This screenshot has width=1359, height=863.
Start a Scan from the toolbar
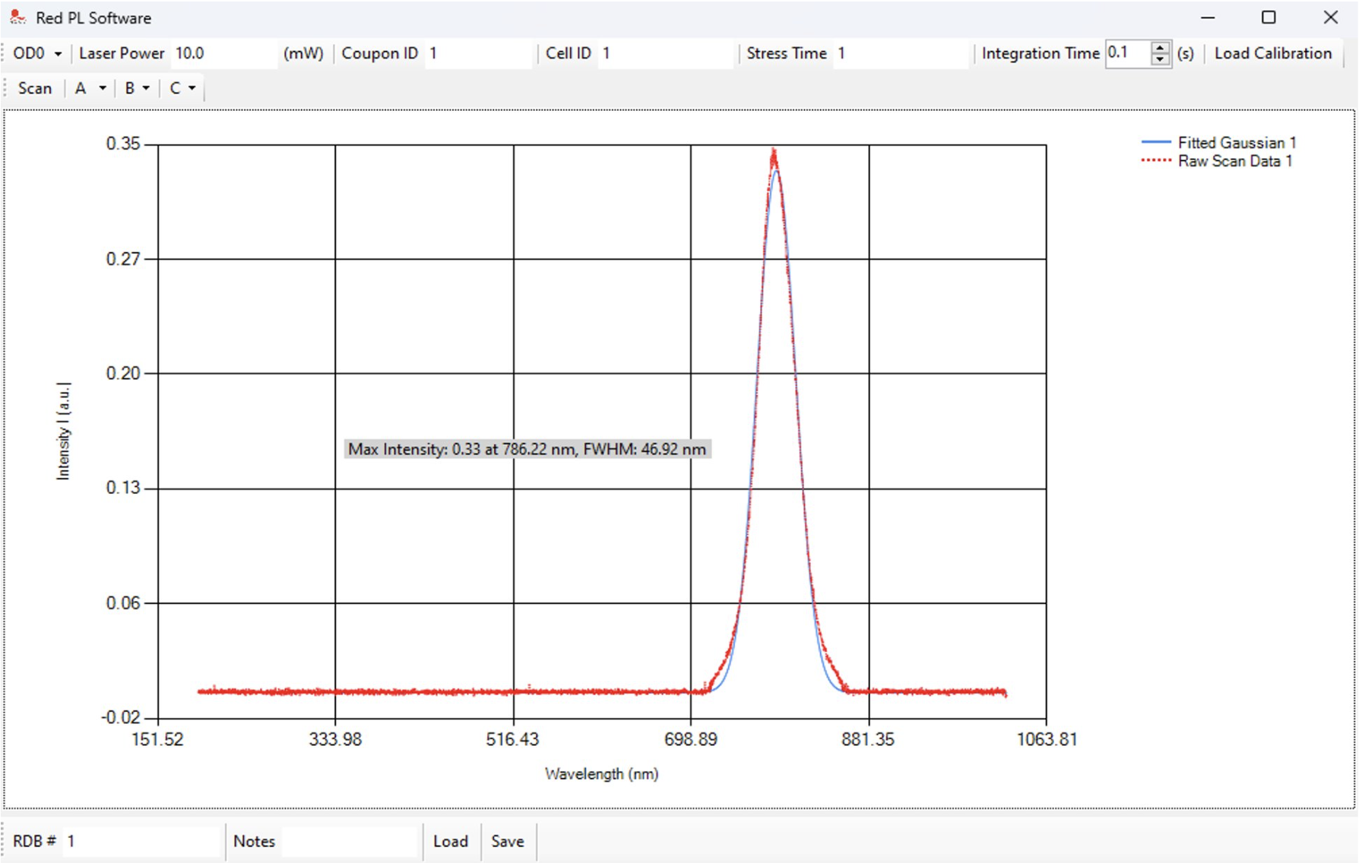[x=35, y=88]
